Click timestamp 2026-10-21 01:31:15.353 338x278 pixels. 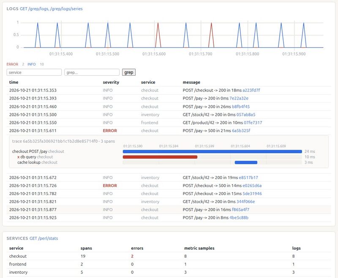point(33,90)
